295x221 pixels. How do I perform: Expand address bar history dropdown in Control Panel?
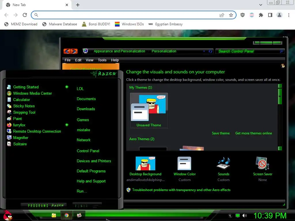pos(204,51)
